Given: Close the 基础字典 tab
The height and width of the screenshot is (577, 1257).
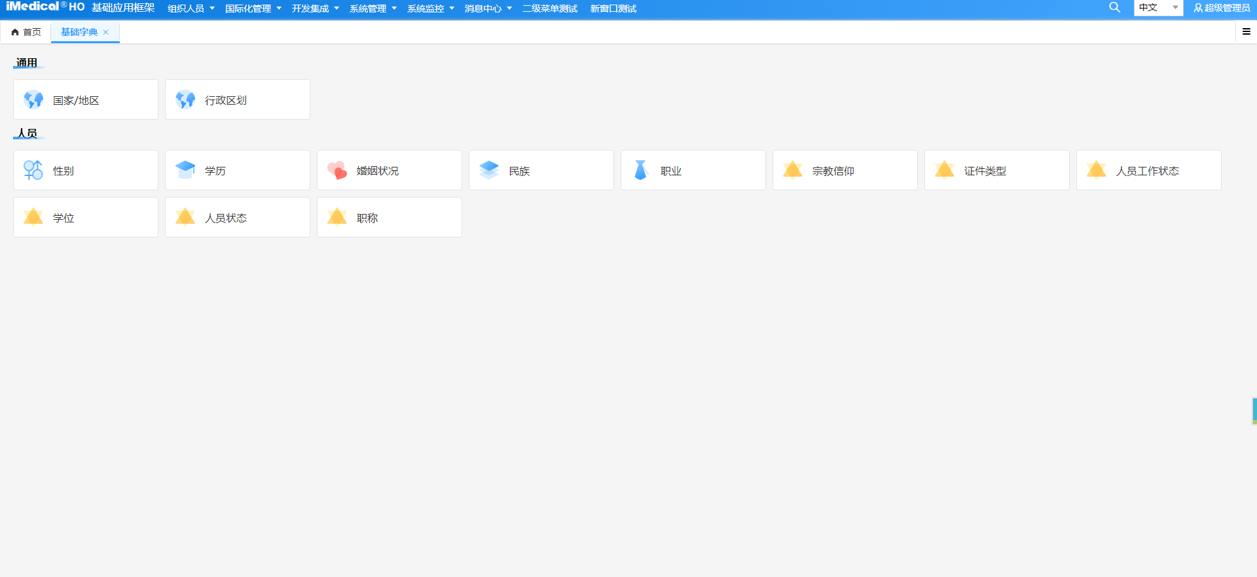Looking at the screenshot, I should click(106, 32).
